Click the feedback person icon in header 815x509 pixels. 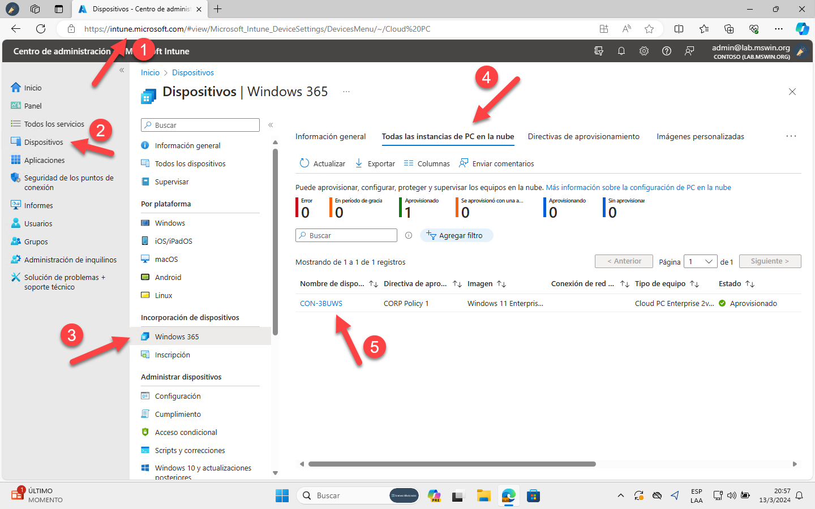689,51
